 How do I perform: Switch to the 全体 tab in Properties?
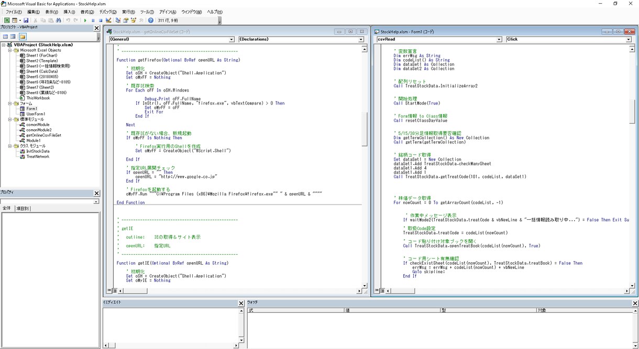[x=7, y=209]
